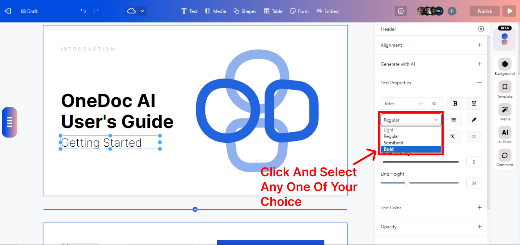This screenshot has width=520, height=245.
Task: Adjust the letter spacing slider
Action: pos(420,162)
